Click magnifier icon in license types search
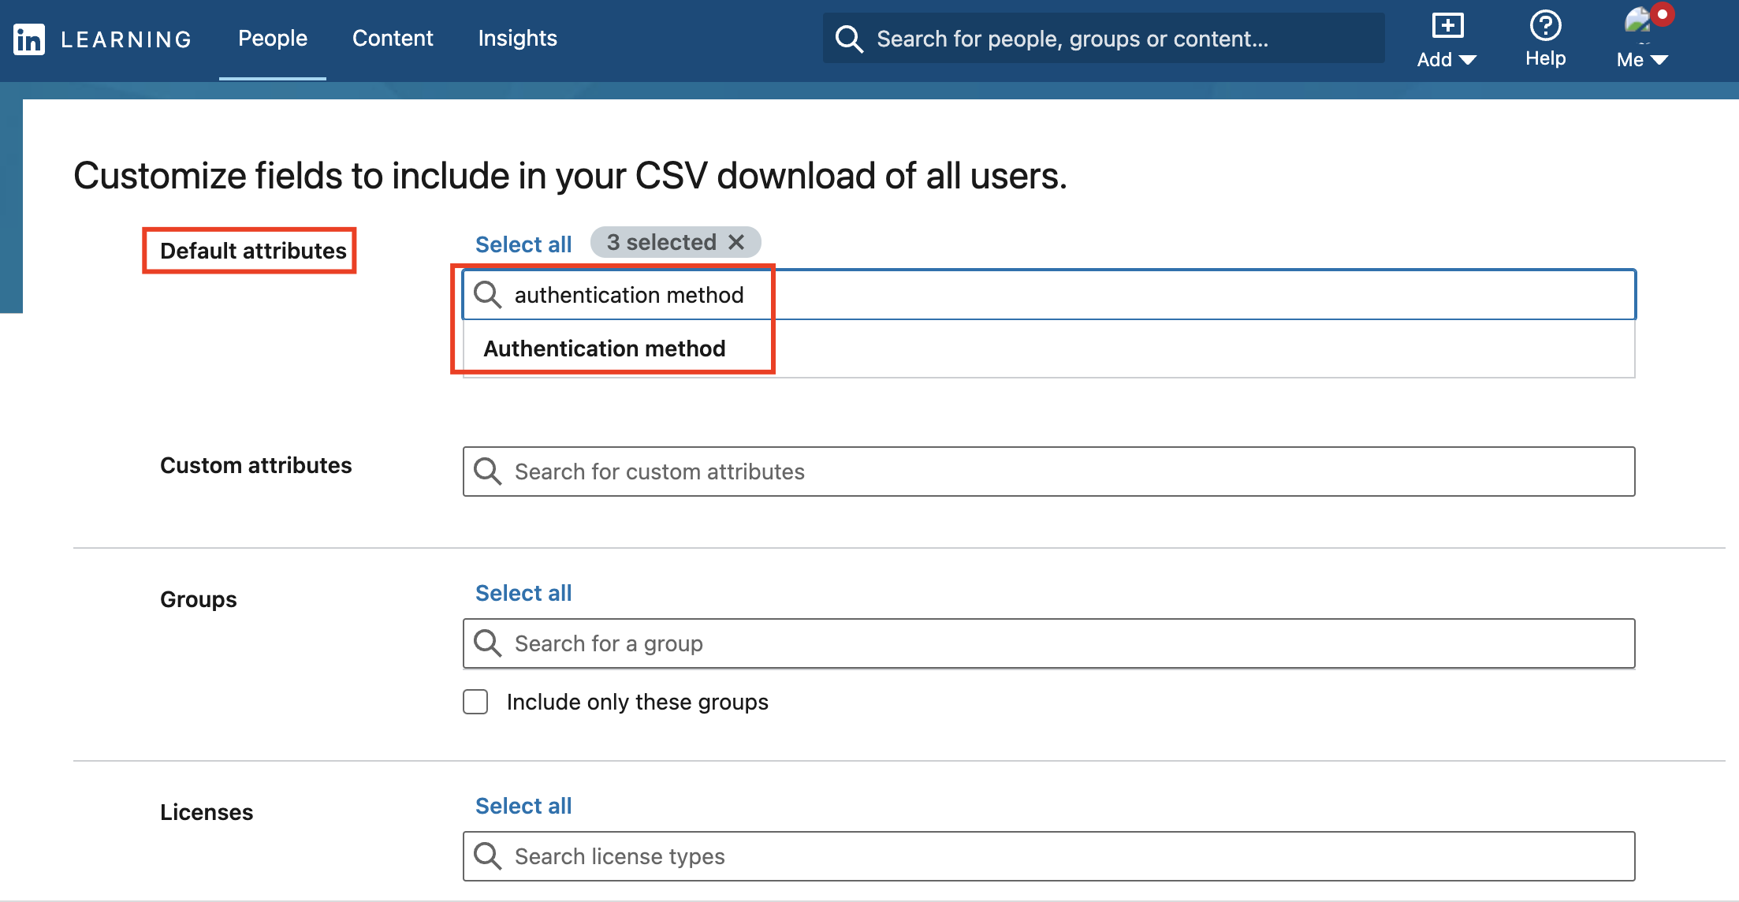 488,856
